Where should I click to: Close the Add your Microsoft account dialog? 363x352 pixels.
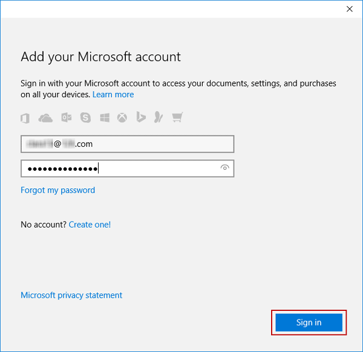point(350,9)
